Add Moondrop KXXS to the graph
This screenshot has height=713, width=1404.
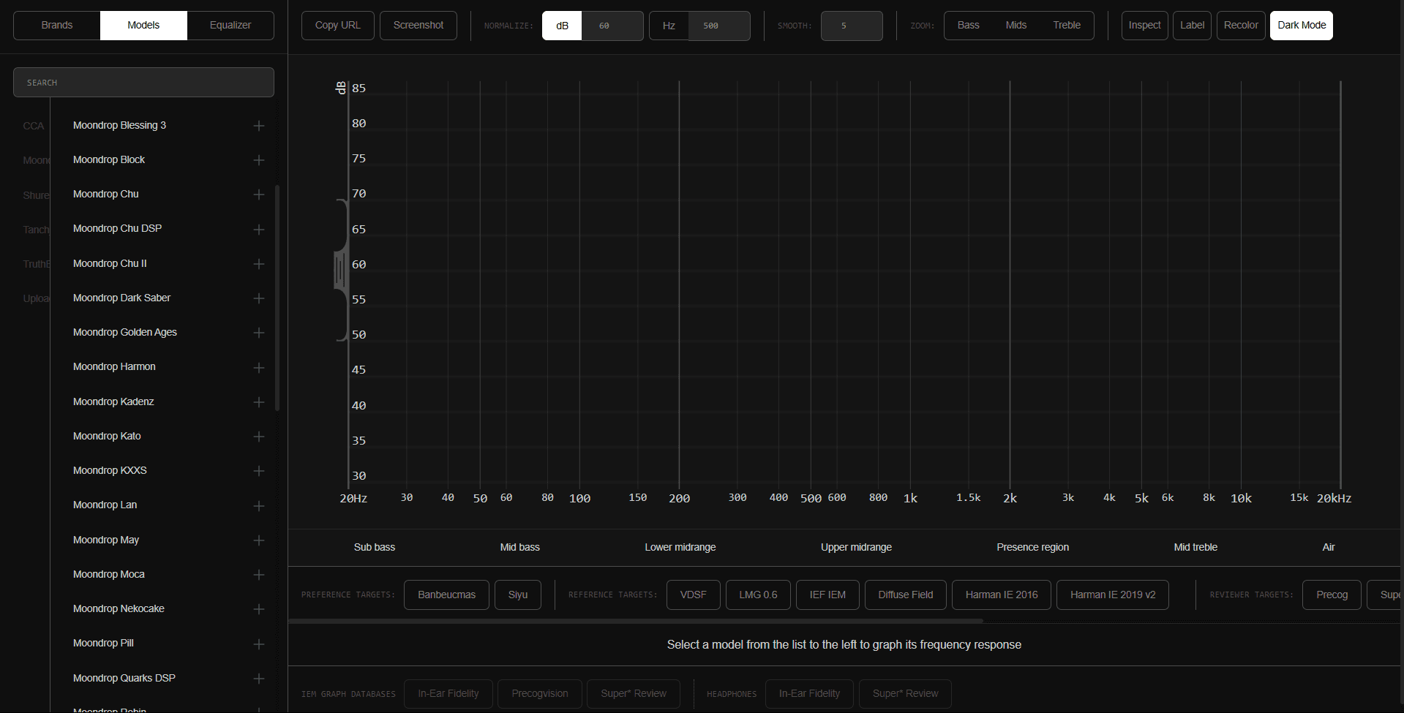(259, 471)
